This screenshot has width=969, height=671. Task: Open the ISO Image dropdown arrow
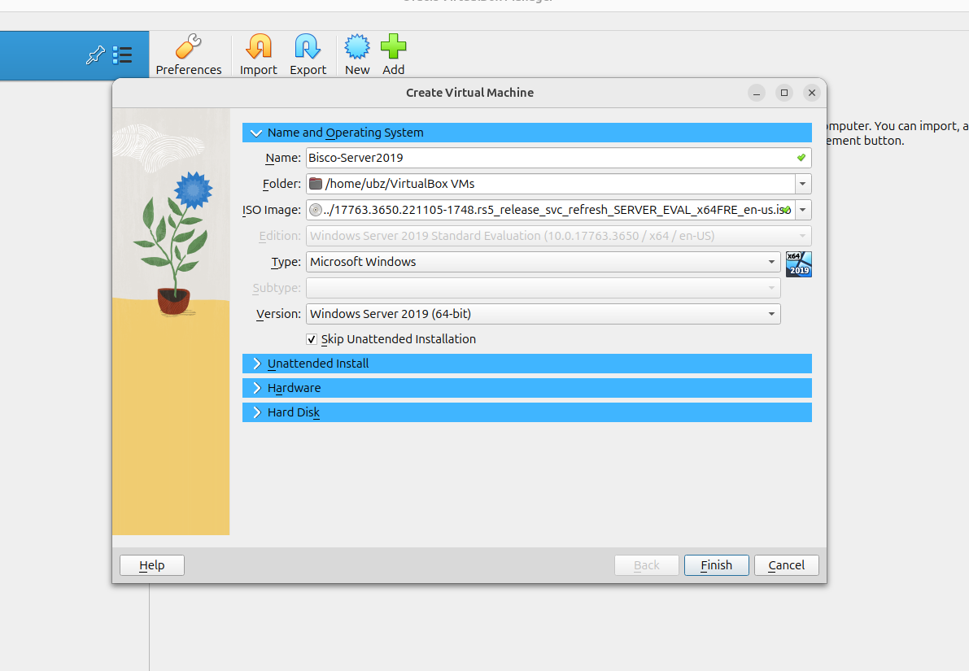(803, 211)
